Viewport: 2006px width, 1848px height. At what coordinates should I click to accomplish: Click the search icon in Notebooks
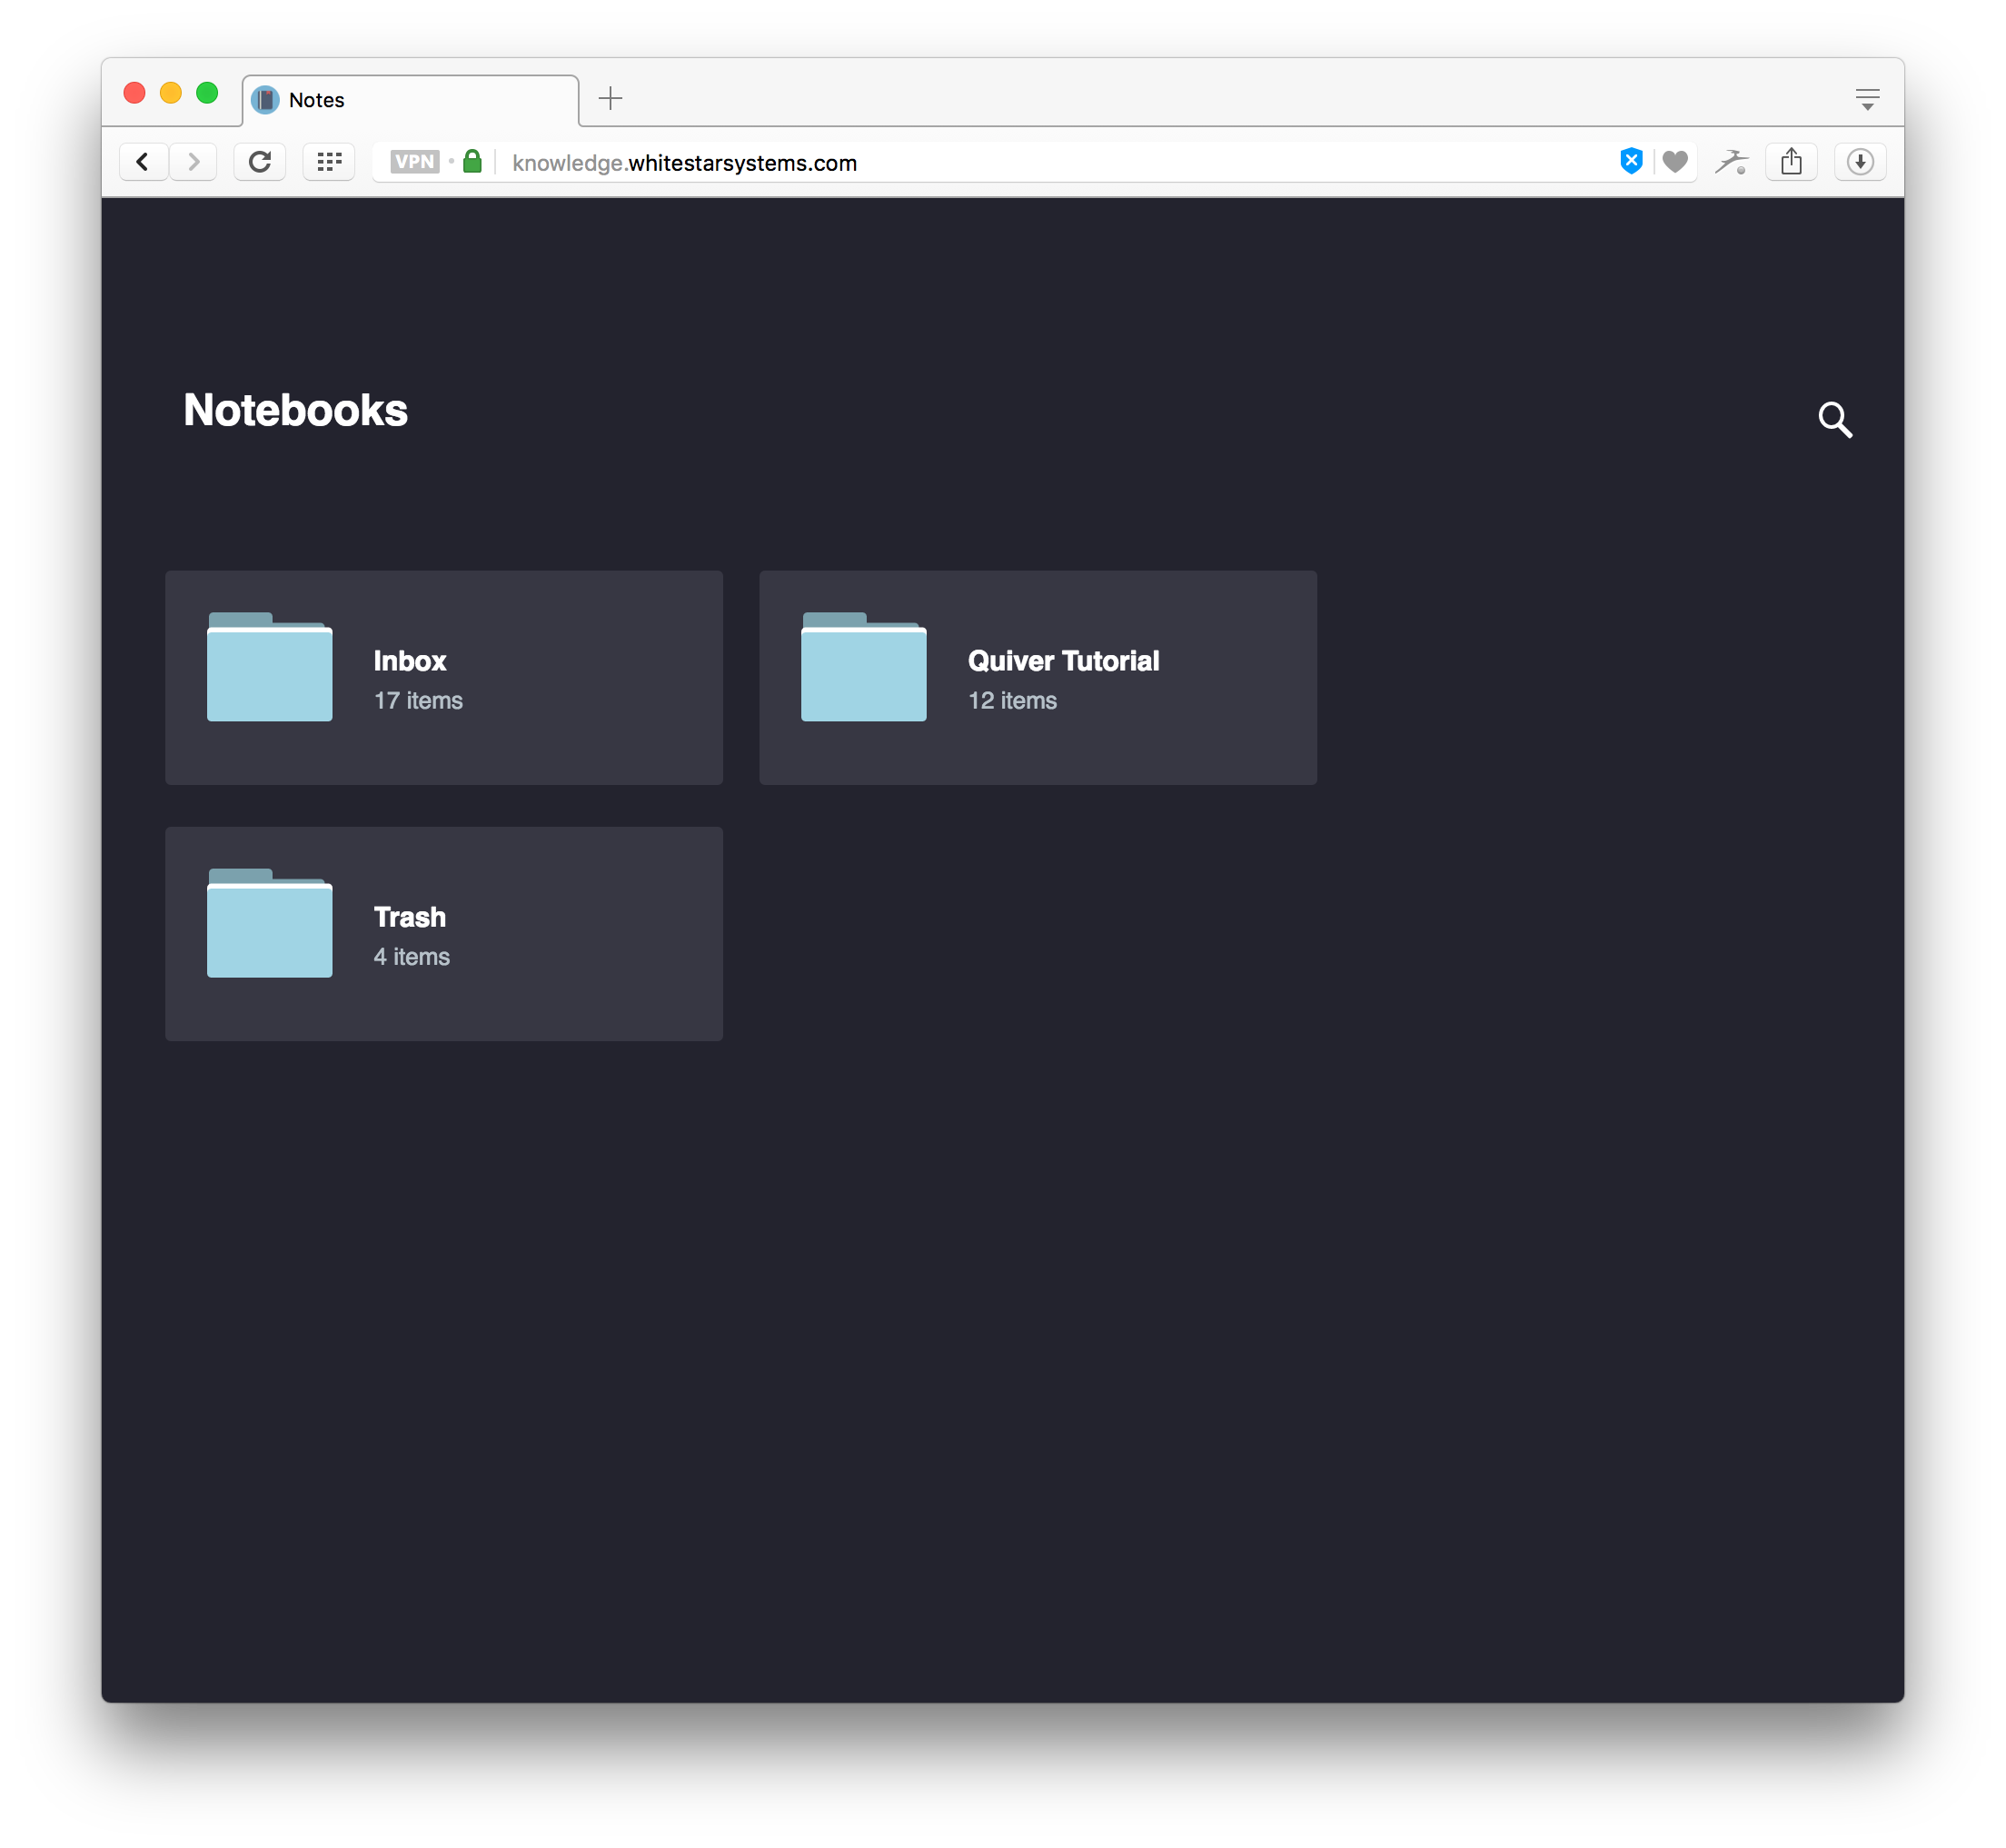click(1835, 419)
